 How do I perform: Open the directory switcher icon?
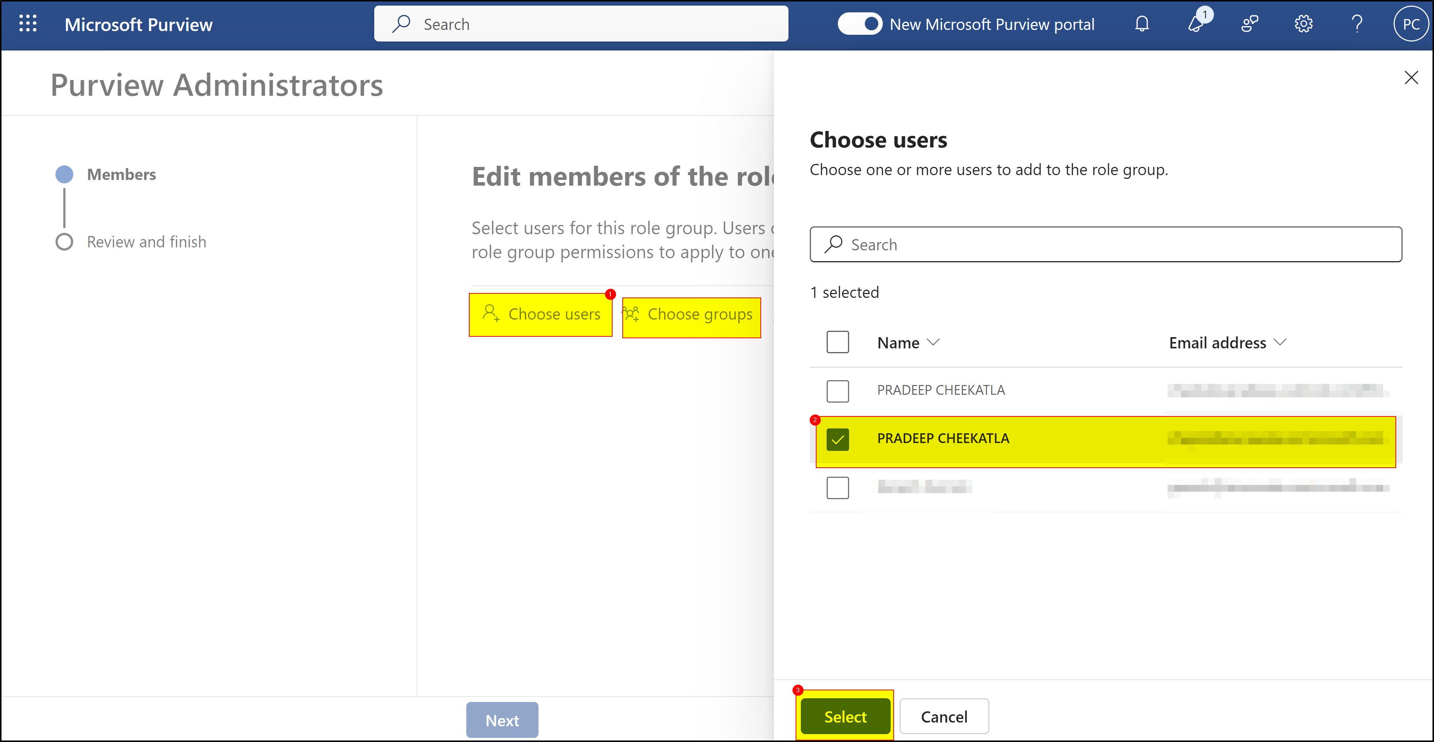(x=1250, y=23)
